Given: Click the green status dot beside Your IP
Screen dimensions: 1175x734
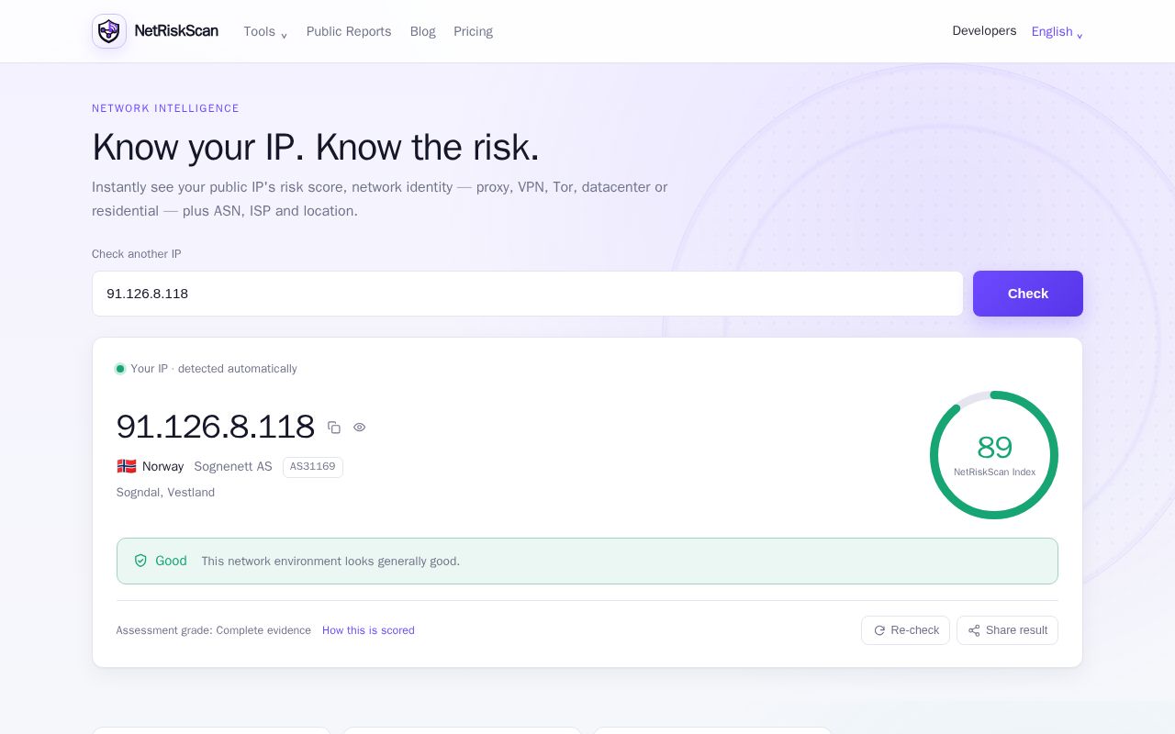Looking at the screenshot, I should click(120, 369).
